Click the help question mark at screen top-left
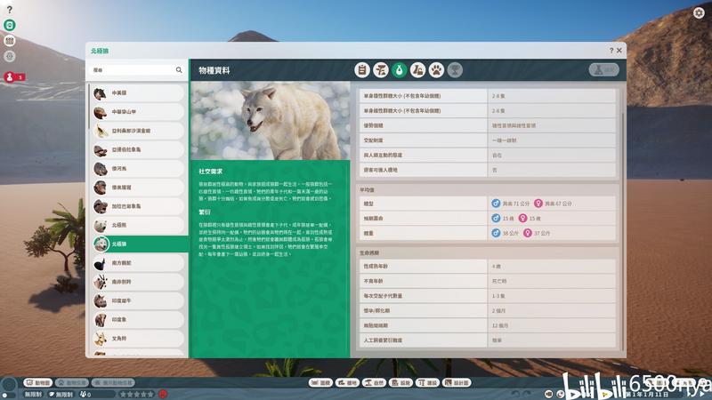 pyautogui.click(x=10, y=10)
